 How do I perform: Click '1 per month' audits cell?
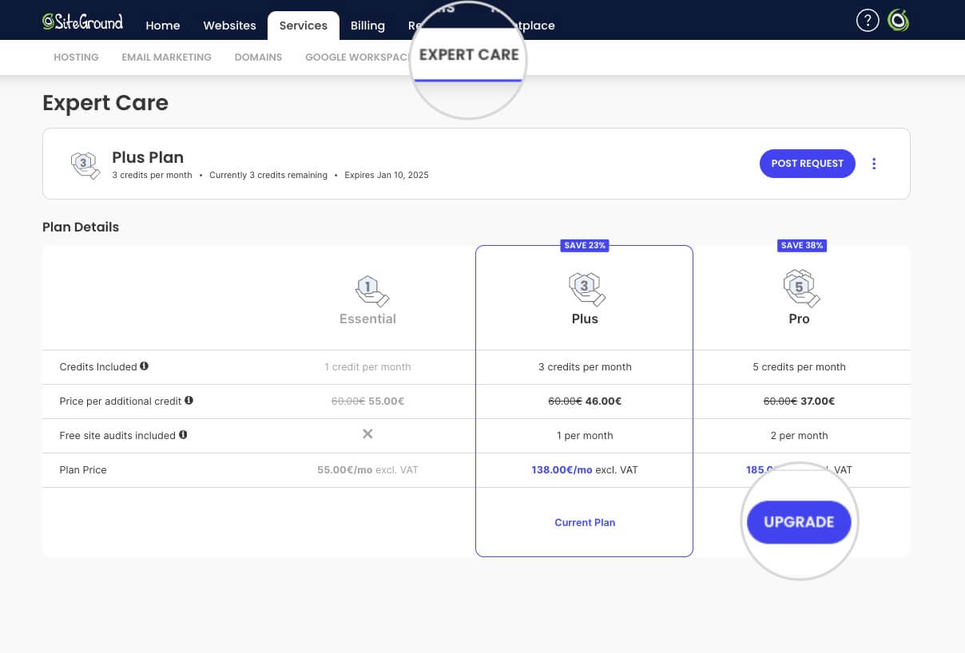585,436
